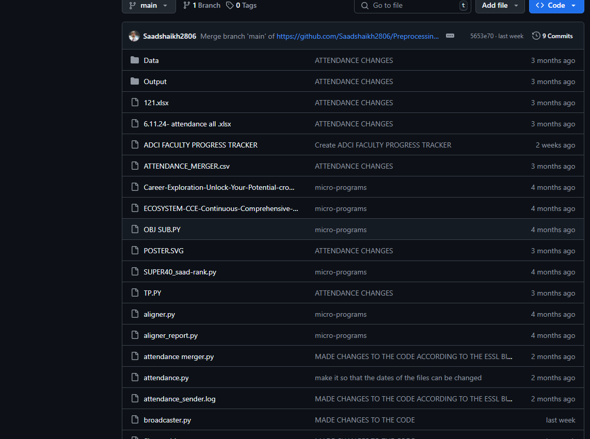This screenshot has height=439, width=590.
Task: Click file icon for broadcaster.py
Action: (x=135, y=419)
